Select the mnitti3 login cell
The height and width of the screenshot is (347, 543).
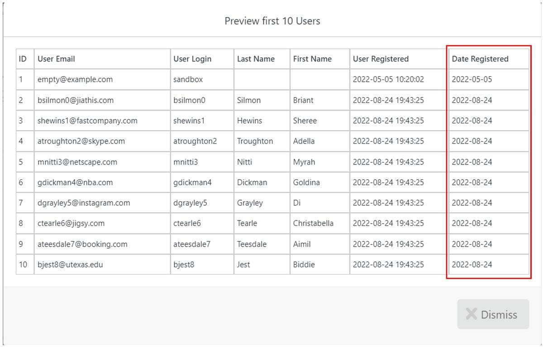pyautogui.click(x=202, y=162)
